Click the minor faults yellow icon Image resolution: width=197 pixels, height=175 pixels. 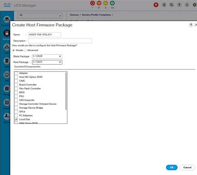(106, 3)
